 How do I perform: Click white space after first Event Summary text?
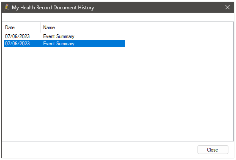coord(100,36)
